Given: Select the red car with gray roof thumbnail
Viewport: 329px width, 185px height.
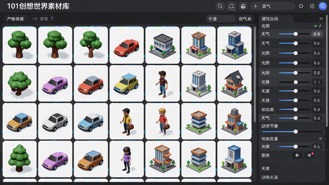Looking at the screenshot, I should (x=91, y=83).
